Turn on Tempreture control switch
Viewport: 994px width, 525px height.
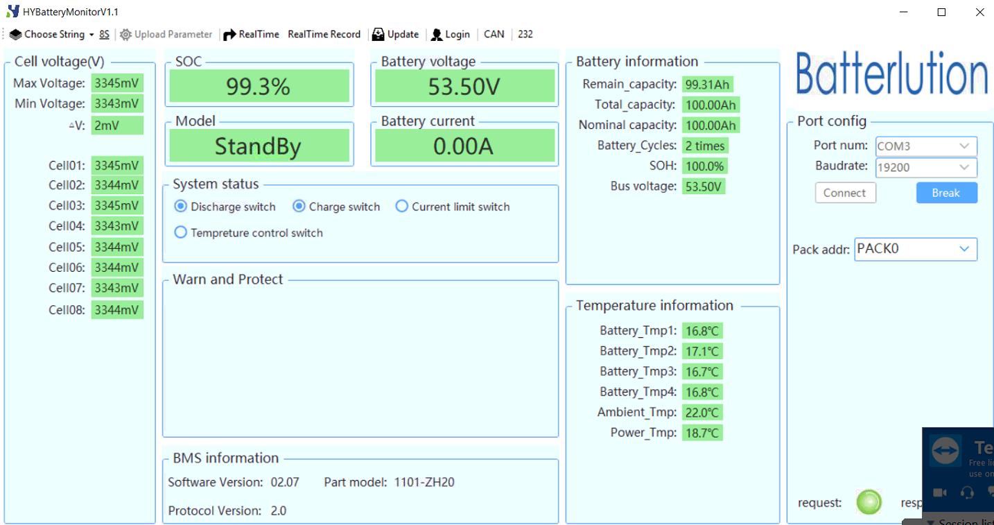tap(180, 232)
